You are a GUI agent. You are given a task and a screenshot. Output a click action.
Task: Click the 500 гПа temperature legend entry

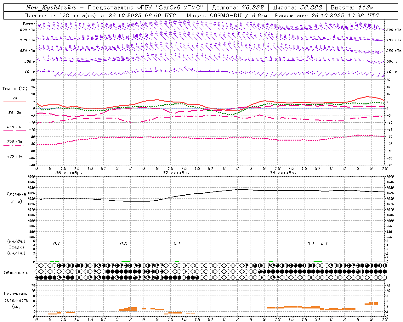[x=14, y=156]
